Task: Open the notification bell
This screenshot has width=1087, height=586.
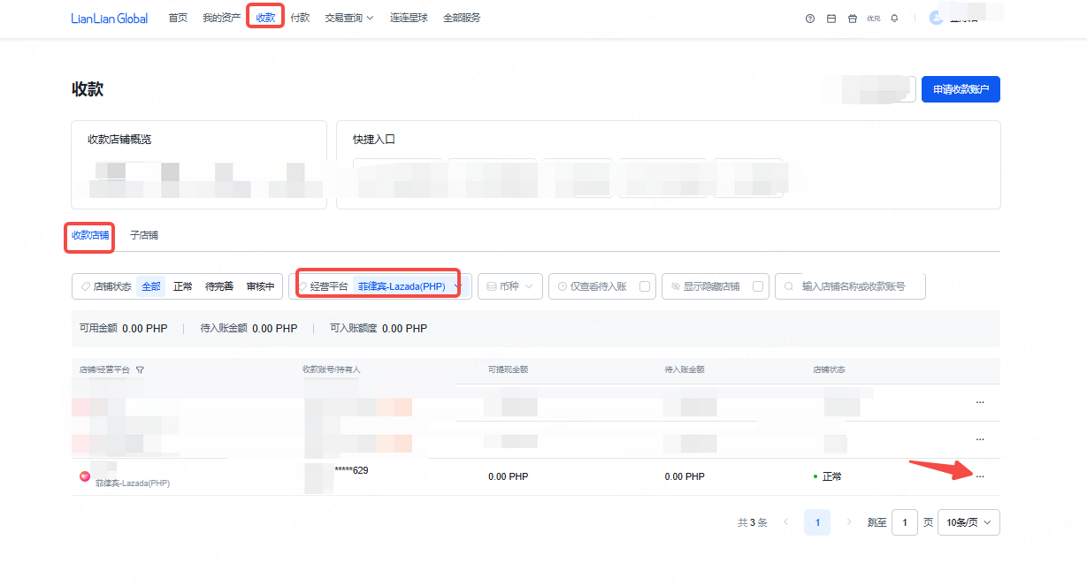Action: pos(894,19)
